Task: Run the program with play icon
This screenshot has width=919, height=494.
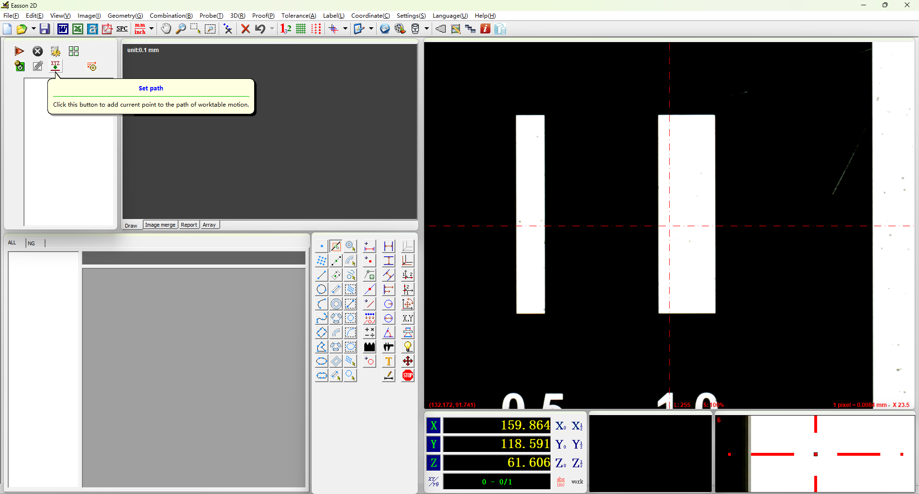Action: point(19,51)
